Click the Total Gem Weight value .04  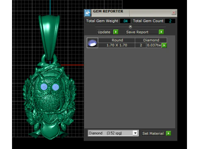[x=125, y=21]
